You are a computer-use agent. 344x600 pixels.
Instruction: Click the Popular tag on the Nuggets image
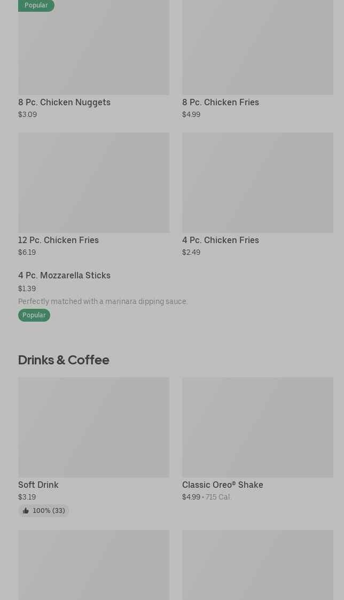(36, 5)
